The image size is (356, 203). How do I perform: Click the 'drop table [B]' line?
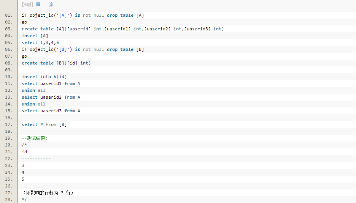tap(83, 49)
